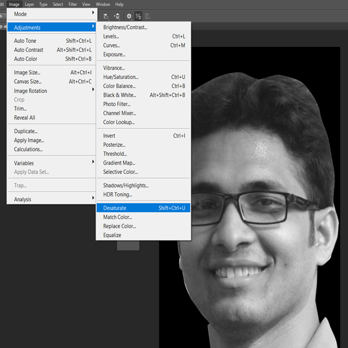This screenshot has width=348, height=348.
Task: Choose Posterize from Adjustments
Action: coord(143,145)
